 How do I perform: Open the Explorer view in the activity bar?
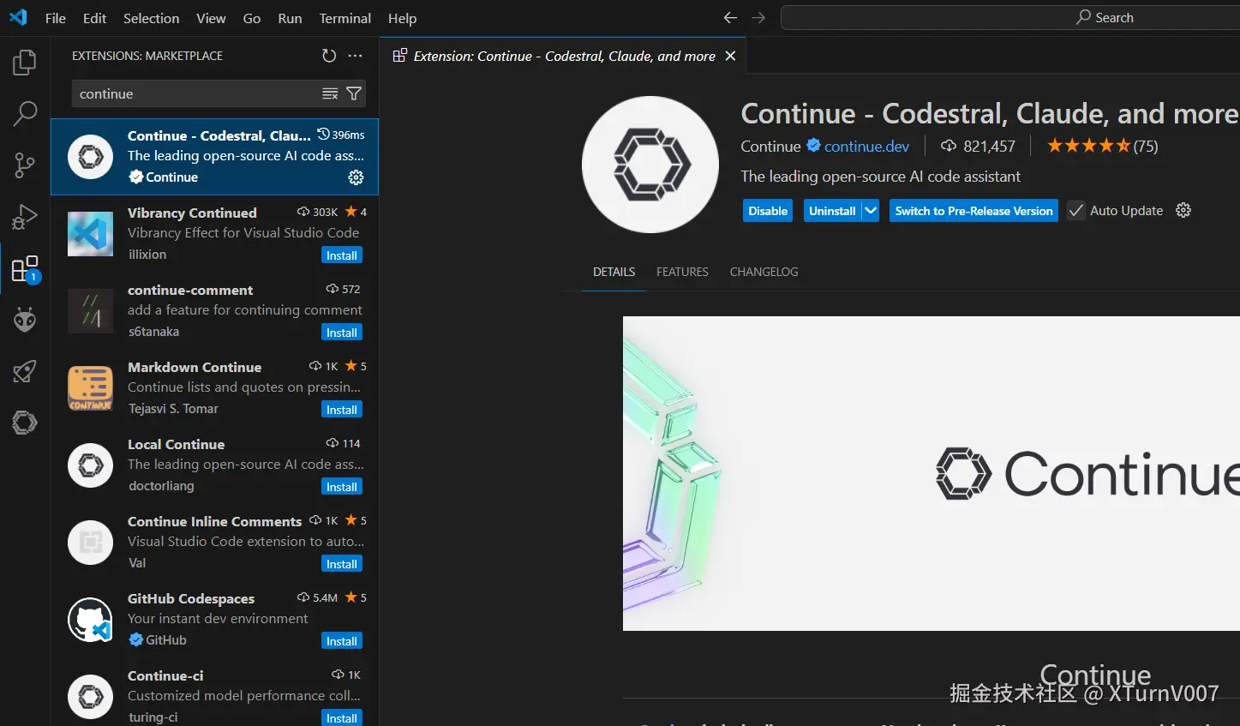(x=24, y=62)
